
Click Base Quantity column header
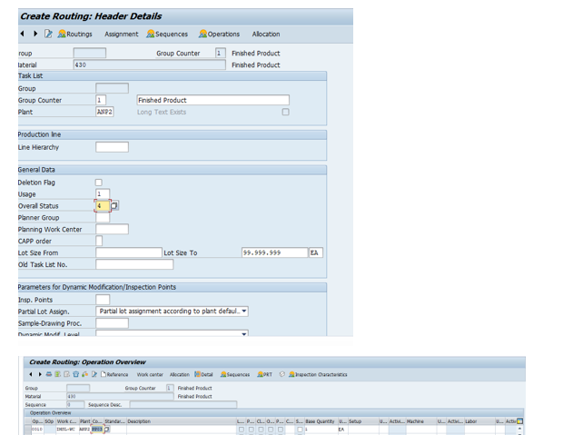pyautogui.click(x=321, y=421)
